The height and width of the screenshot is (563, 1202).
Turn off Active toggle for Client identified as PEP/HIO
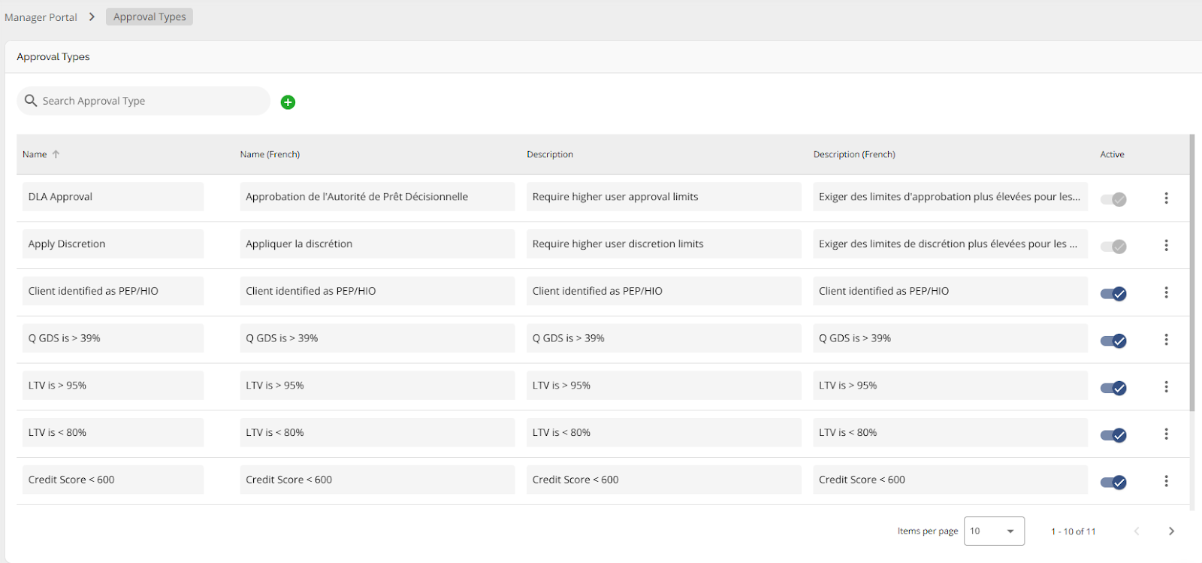pos(1113,293)
